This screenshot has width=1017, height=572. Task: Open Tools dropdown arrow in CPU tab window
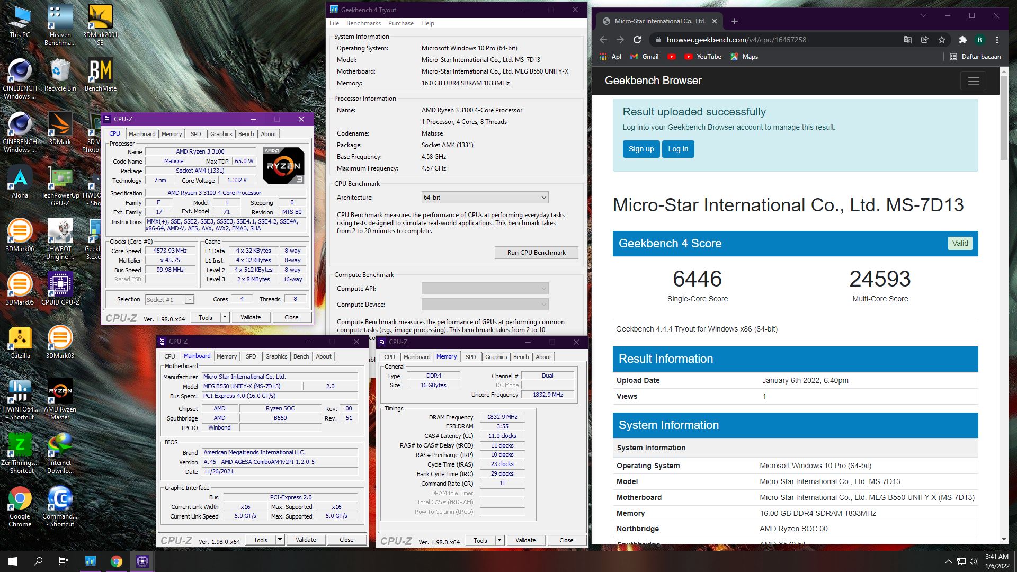tap(225, 317)
